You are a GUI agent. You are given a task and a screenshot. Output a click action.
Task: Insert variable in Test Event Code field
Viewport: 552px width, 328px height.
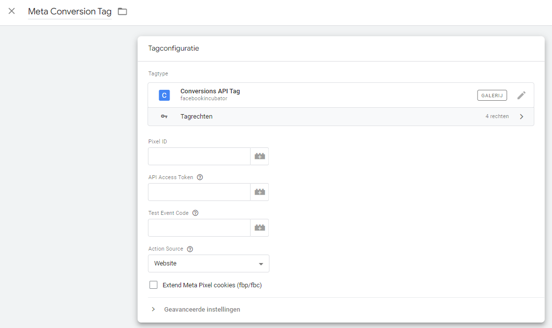point(259,228)
